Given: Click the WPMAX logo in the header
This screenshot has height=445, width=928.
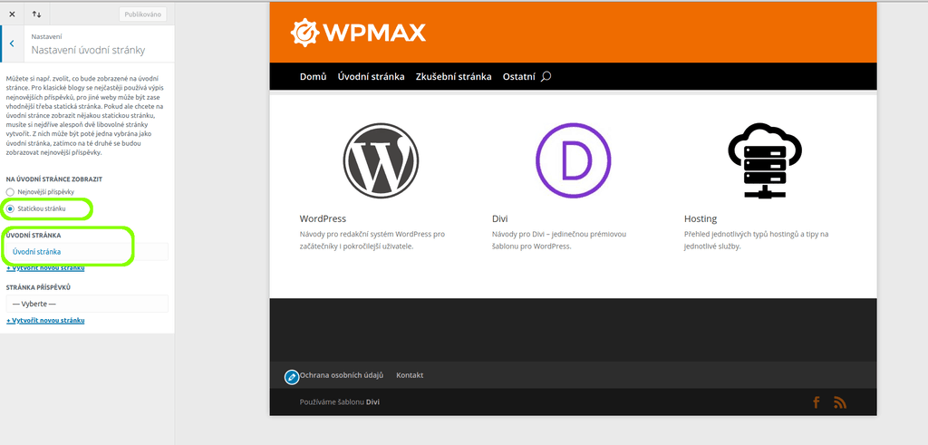Looking at the screenshot, I should [x=358, y=33].
